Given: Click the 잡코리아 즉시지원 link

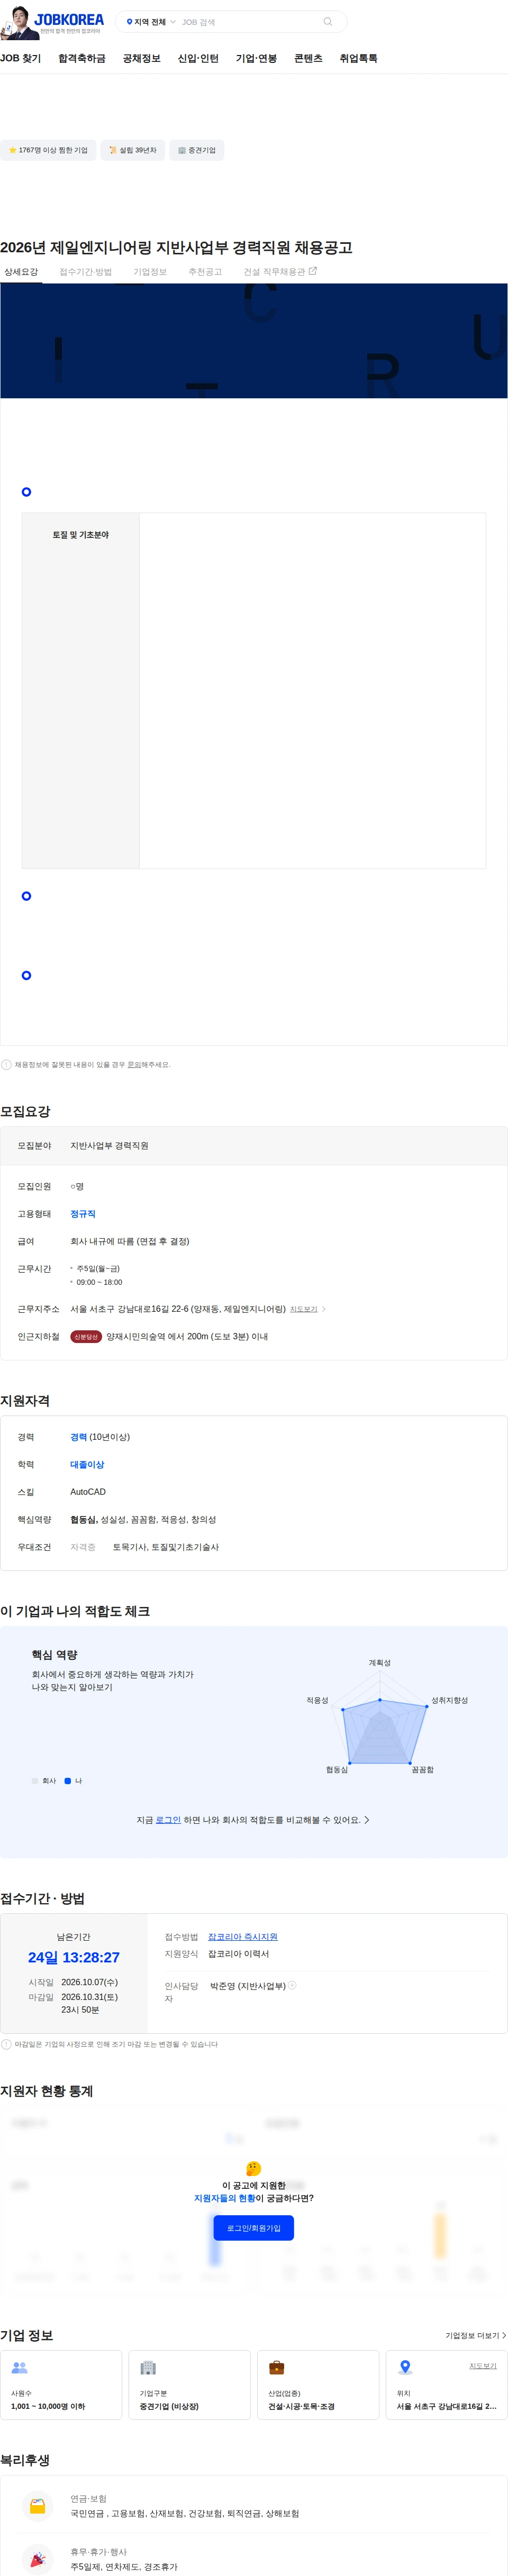Looking at the screenshot, I should click(x=243, y=1937).
